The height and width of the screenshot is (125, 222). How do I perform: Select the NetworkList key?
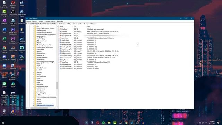click(40, 56)
